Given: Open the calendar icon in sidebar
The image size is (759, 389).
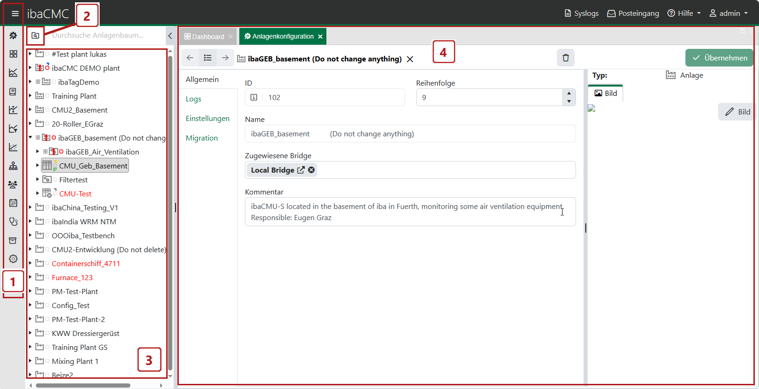Looking at the screenshot, I should pos(13,203).
